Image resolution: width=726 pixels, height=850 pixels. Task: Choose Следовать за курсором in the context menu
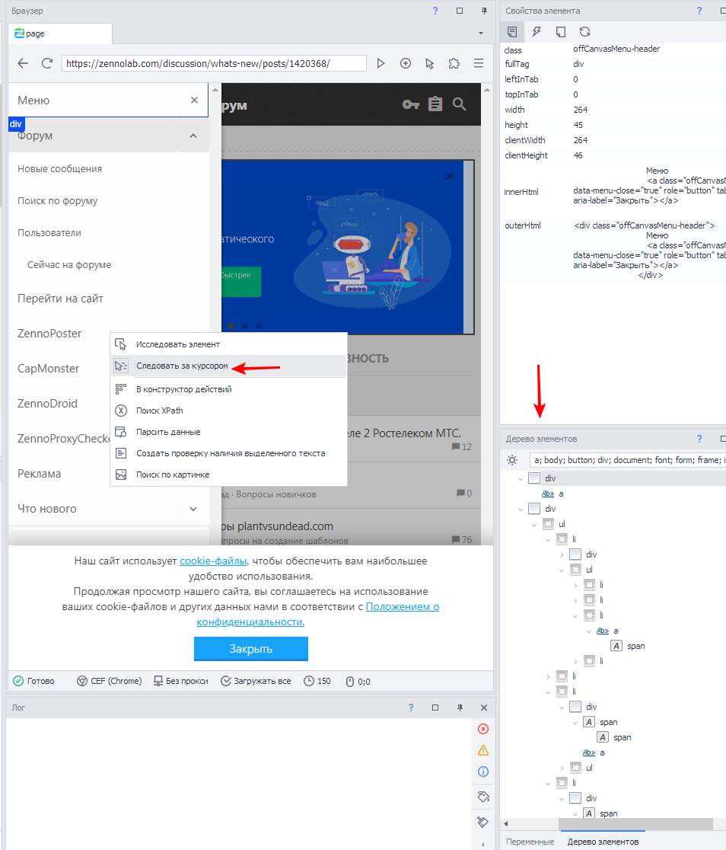click(x=228, y=366)
